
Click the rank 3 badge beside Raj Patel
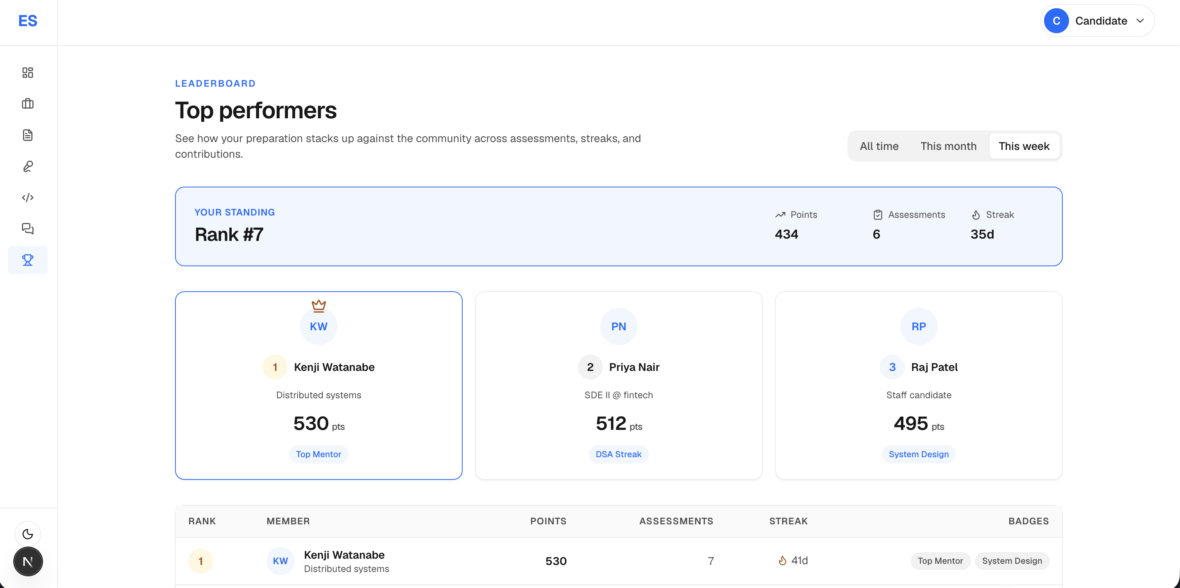coord(892,367)
